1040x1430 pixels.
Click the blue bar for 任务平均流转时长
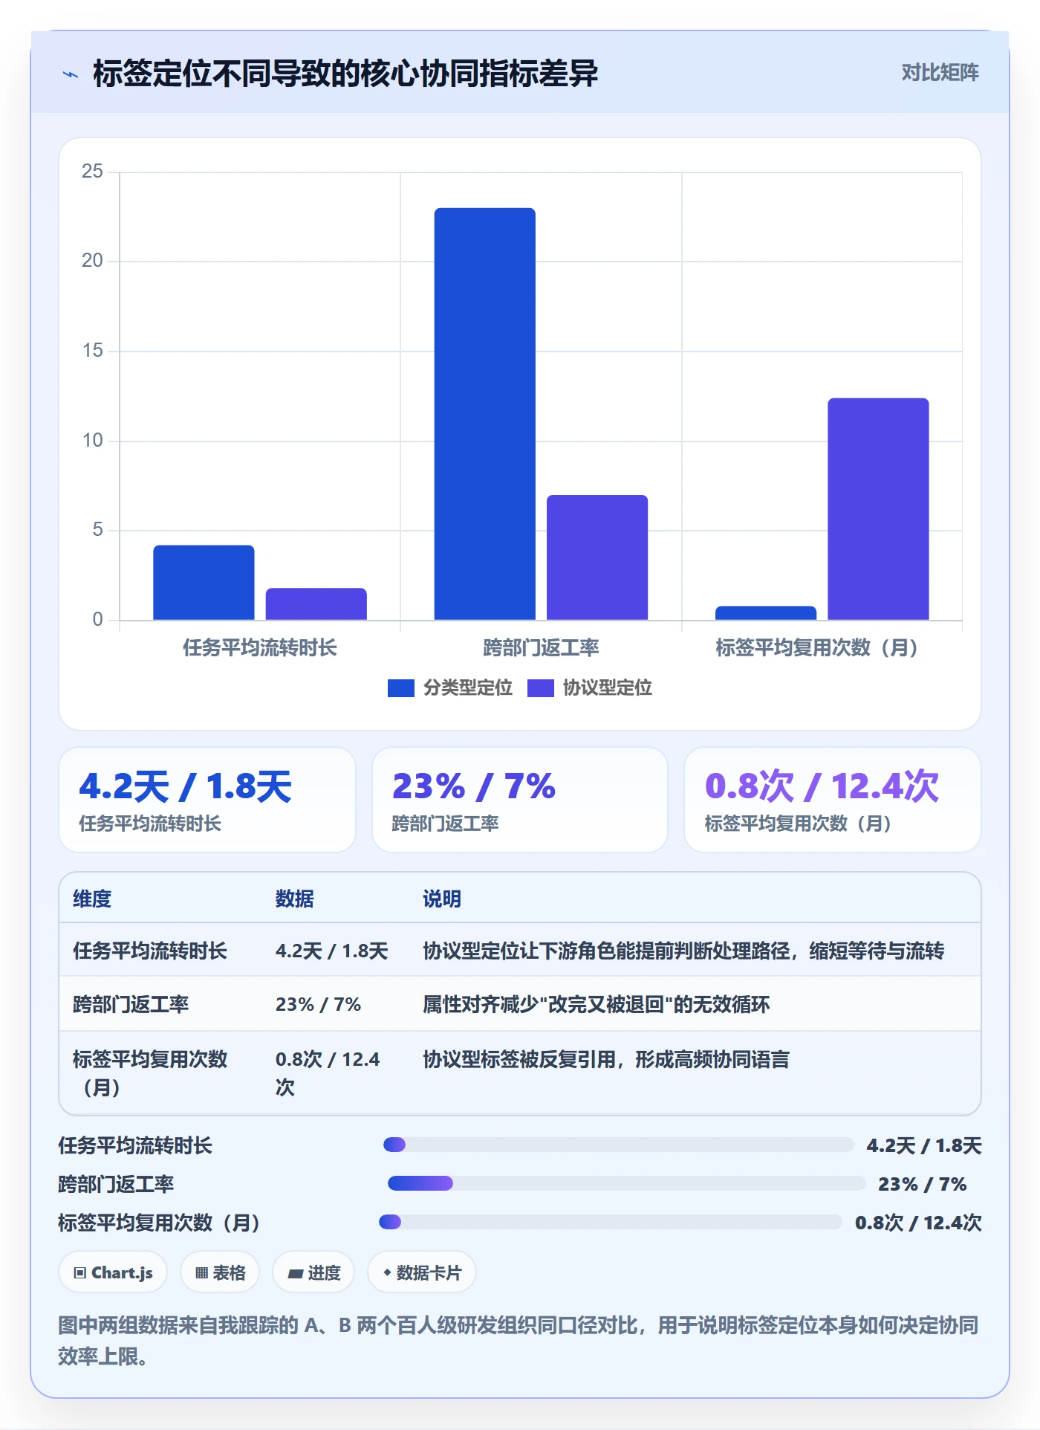[x=204, y=583]
